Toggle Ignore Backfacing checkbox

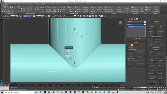pyautogui.click(x=128, y=50)
